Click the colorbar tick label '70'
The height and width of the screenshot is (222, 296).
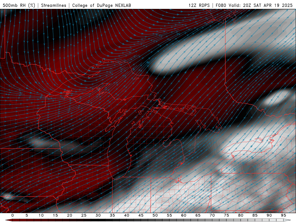coord(212,215)
